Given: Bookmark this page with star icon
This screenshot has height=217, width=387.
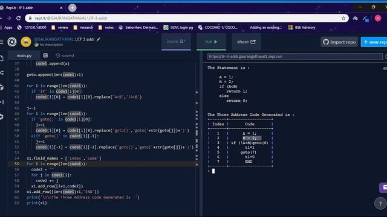Looking at the screenshot, I should tap(343, 18).
